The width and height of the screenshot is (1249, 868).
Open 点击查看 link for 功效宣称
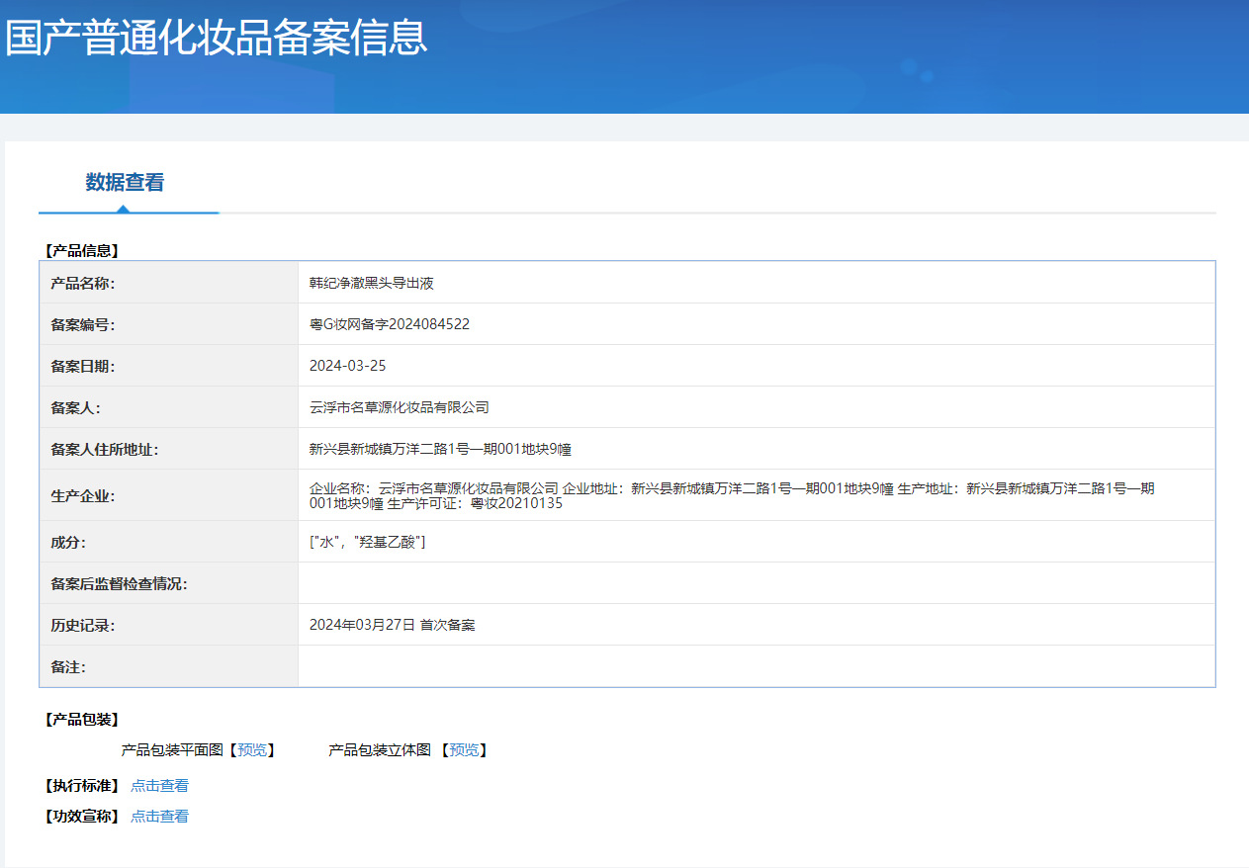pos(159,817)
